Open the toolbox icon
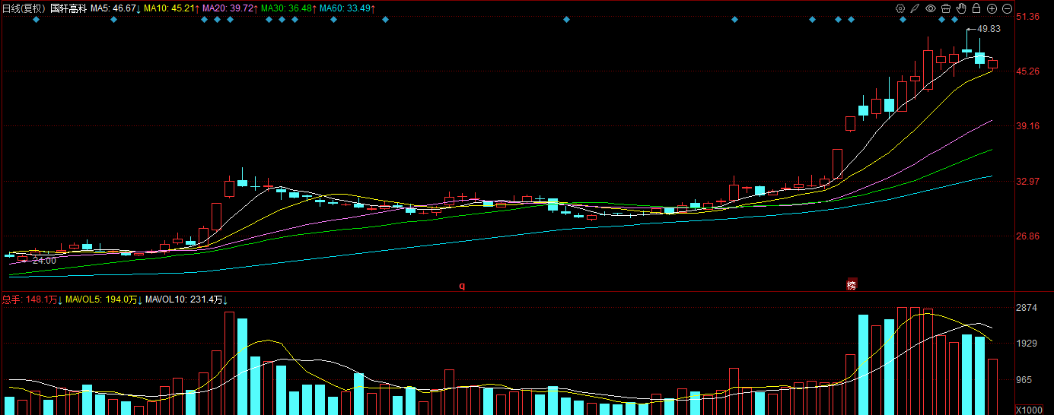The width and height of the screenshot is (1054, 415). click(x=946, y=8)
